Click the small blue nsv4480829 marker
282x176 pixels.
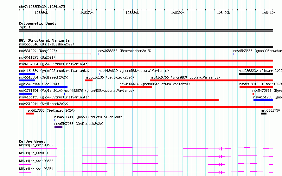tap(99, 74)
